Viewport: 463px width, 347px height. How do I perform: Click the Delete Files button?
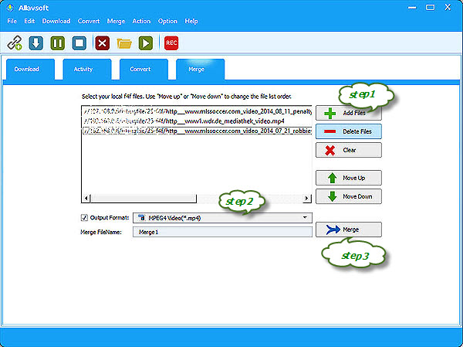pyautogui.click(x=349, y=131)
